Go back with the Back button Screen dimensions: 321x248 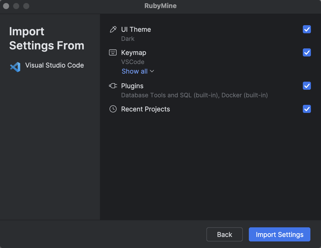[x=224, y=234]
